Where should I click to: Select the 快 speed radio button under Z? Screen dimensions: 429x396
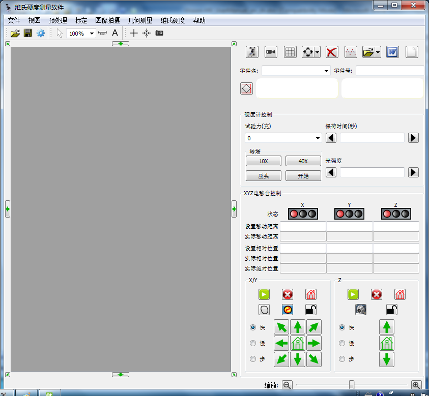point(342,327)
